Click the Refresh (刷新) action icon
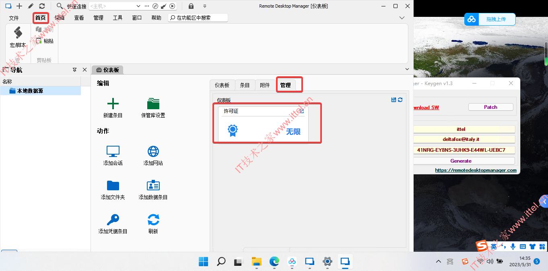The height and width of the screenshot is (271, 548). point(153,223)
